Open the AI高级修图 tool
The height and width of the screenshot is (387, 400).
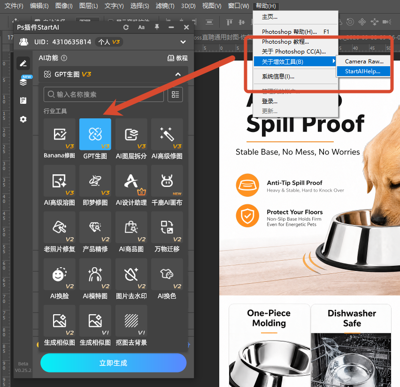(167, 134)
